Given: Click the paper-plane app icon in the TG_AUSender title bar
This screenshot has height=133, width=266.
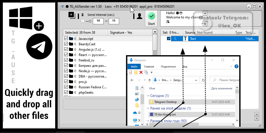Looking at the screenshot, I should point(62,7).
